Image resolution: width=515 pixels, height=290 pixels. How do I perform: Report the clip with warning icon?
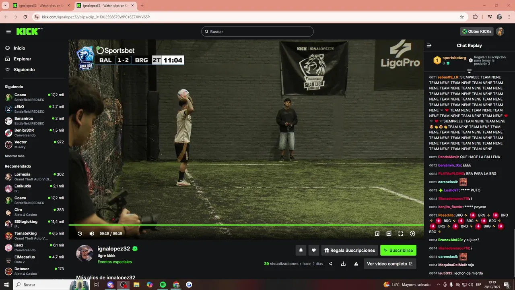[356, 264]
